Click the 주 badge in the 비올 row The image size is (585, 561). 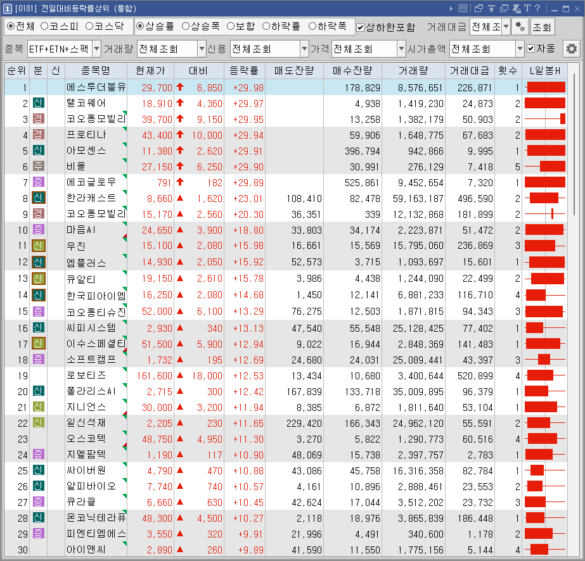[39, 167]
